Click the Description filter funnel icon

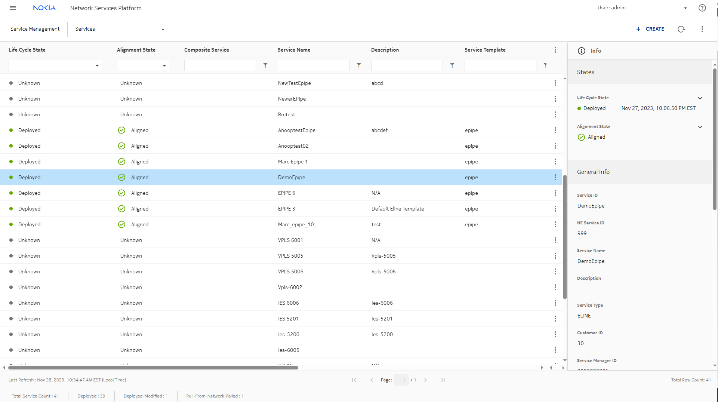[452, 65]
